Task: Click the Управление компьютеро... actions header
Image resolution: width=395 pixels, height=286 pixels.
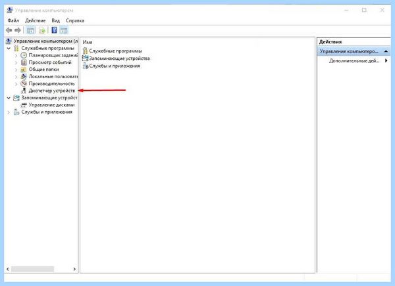Action: point(354,51)
